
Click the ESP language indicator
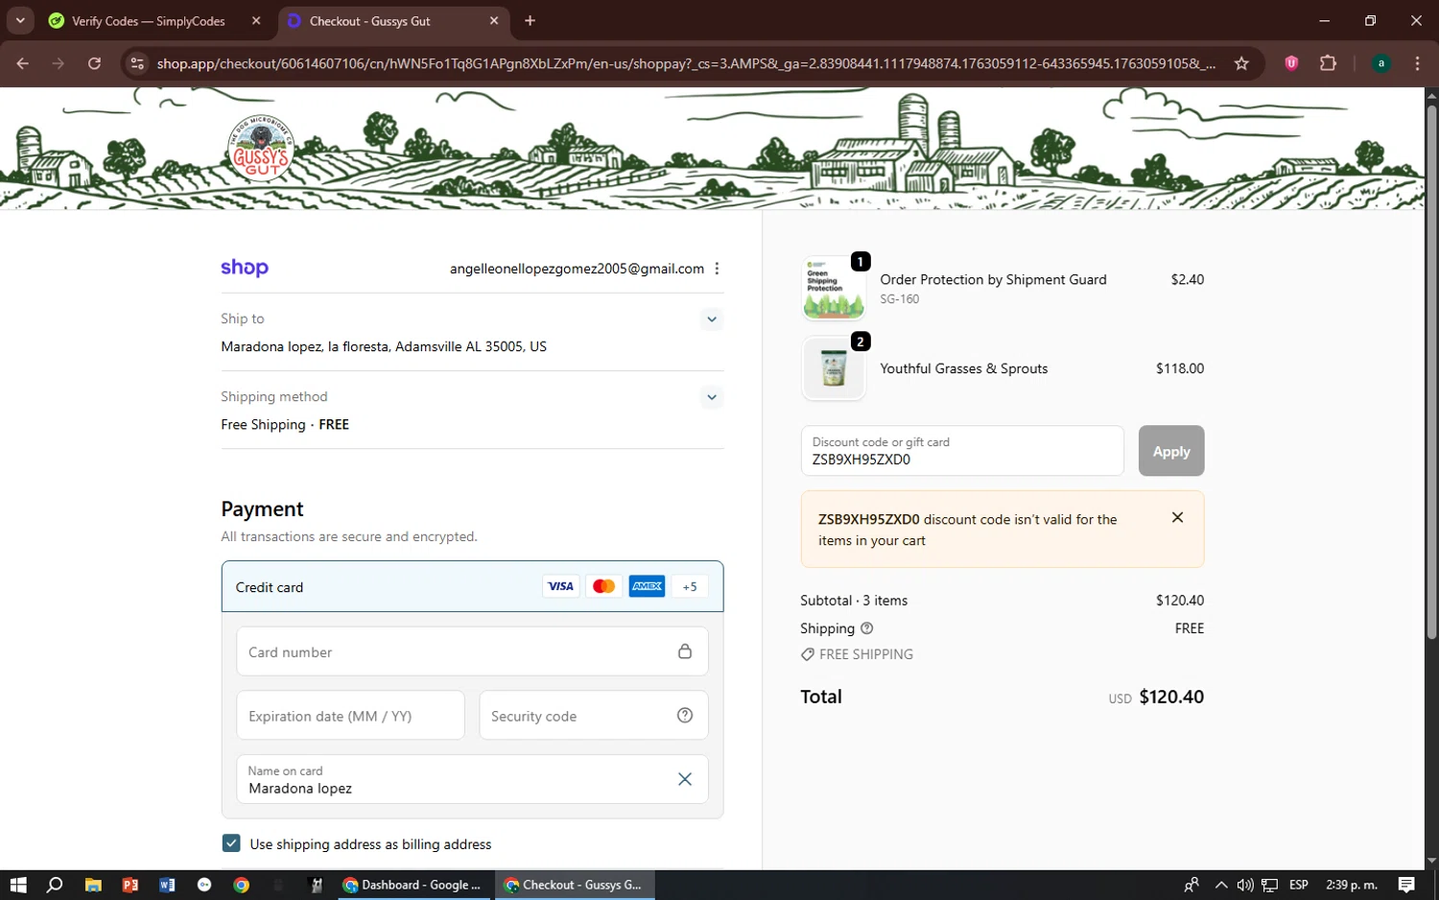point(1299,885)
